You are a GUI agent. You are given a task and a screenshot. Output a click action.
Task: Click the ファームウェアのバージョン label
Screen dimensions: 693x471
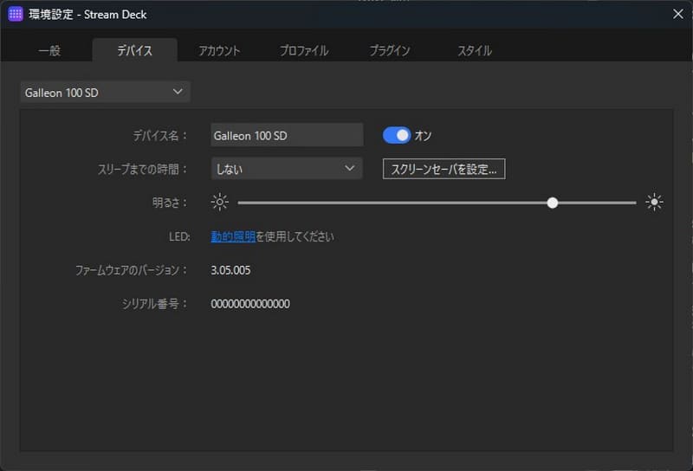click(132, 270)
